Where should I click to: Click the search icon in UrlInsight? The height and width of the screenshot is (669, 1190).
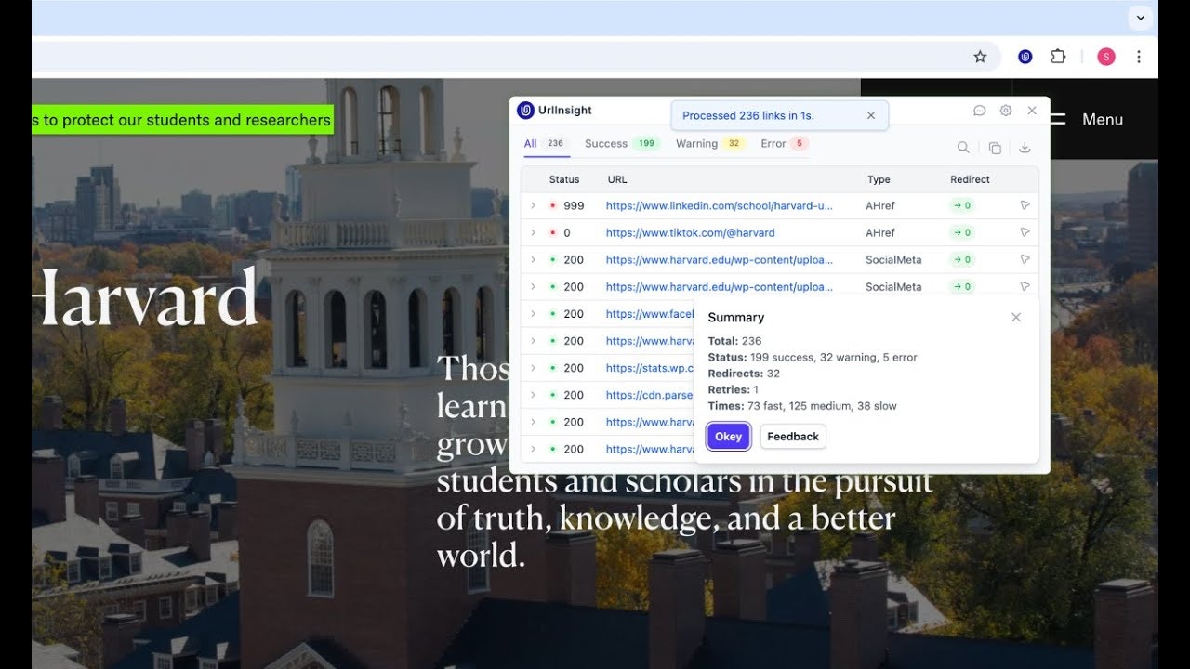[x=963, y=148]
